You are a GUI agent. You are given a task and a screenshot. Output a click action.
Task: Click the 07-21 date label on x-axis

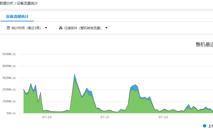coord(105,117)
